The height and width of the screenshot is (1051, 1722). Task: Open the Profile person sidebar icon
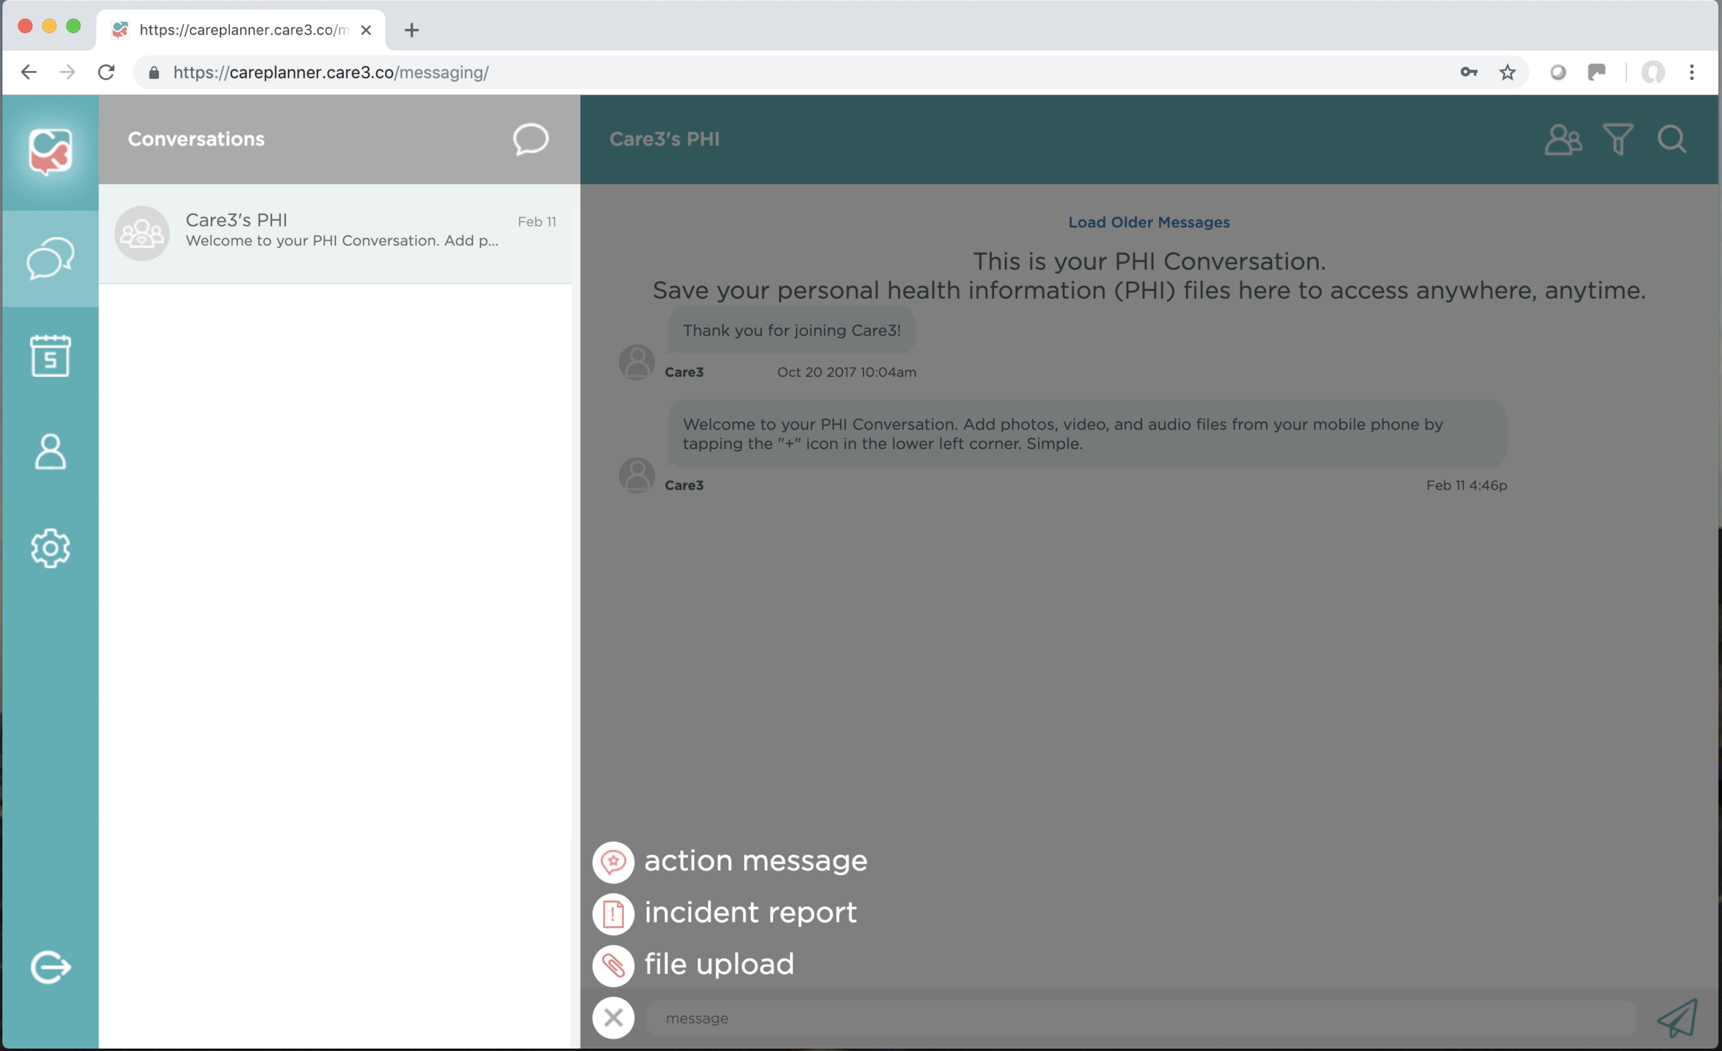point(50,451)
